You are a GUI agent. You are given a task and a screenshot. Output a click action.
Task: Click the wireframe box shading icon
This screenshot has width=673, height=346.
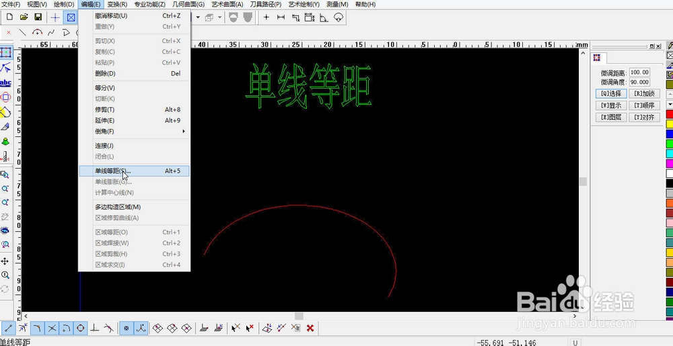209,17
